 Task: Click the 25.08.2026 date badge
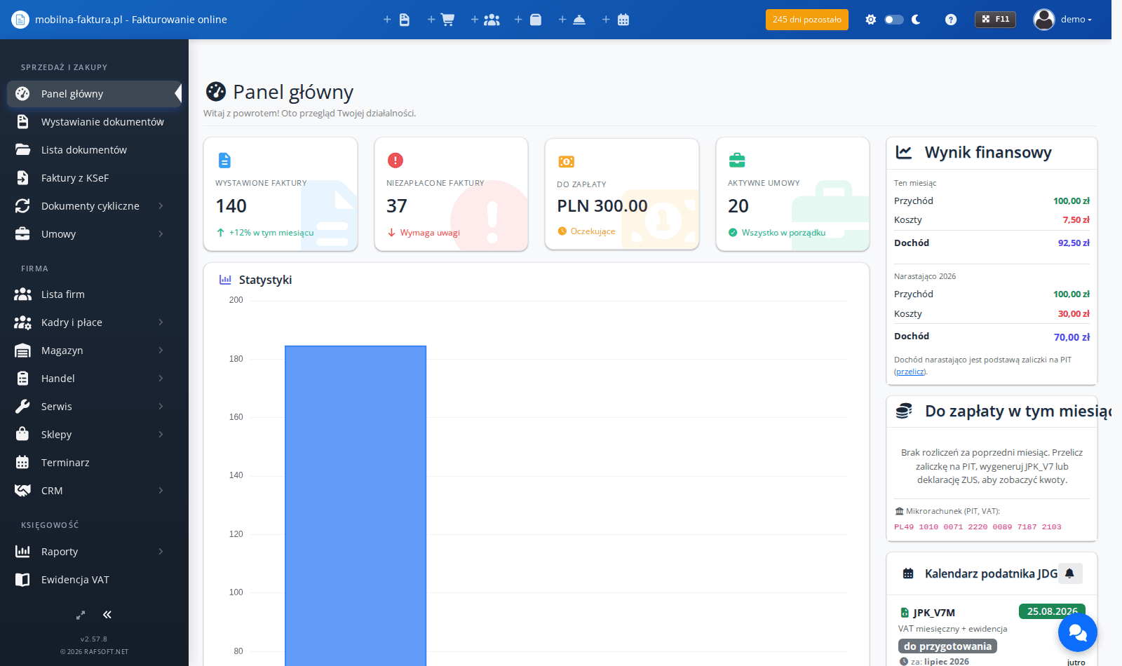pyautogui.click(x=1052, y=611)
